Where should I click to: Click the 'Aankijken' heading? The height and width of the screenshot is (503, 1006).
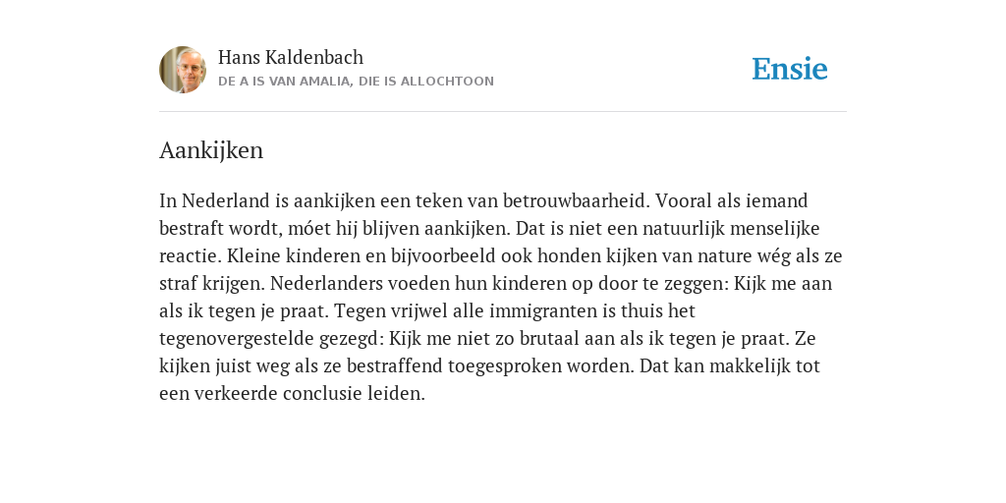211,150
